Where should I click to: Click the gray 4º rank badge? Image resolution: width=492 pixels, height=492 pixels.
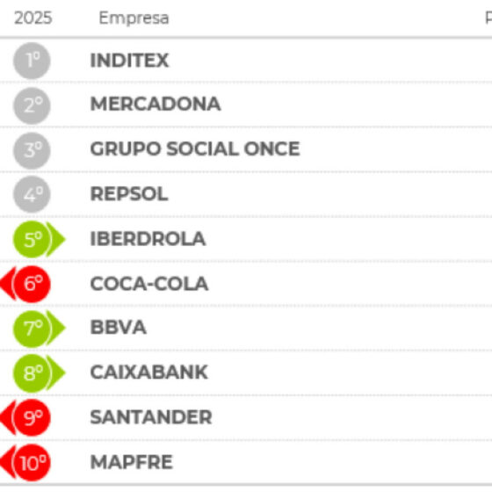click(32, 194)
